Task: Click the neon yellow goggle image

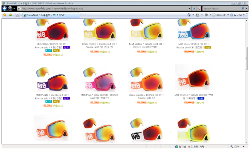Action: [193, 131]
